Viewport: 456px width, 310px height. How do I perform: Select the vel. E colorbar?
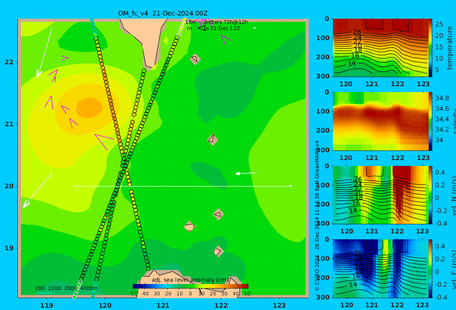(x=430, y=269)
